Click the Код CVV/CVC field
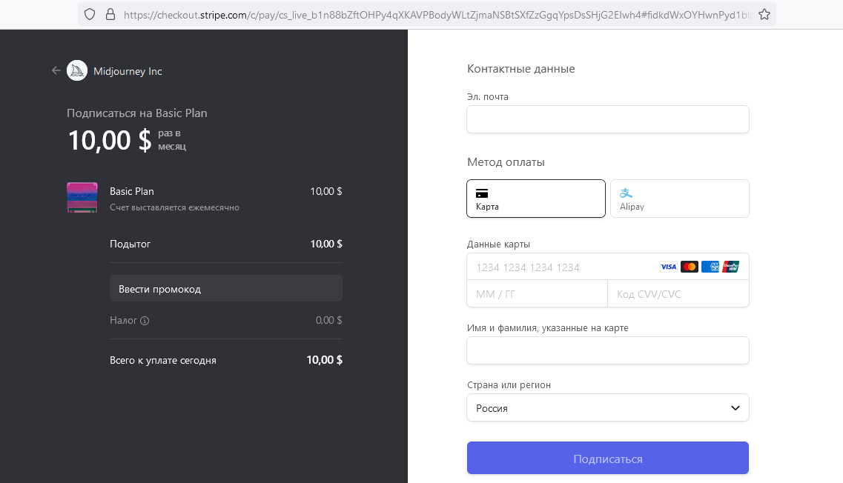This screenshot has width=843, height=483. pyautogui.click(x=678, y=294)
